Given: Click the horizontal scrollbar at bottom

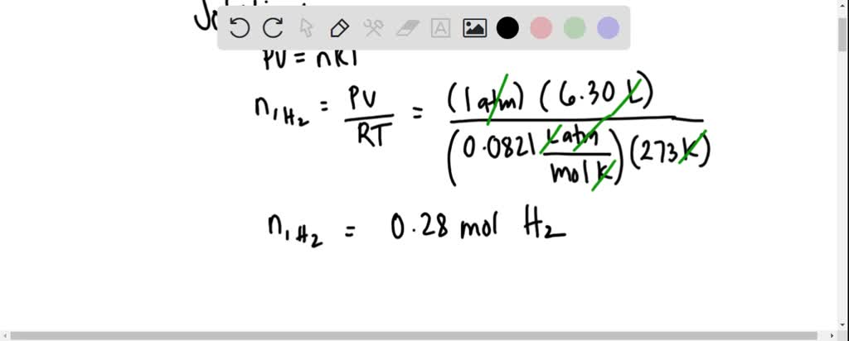Looking at the screenshot, I should tap(414, 336).
